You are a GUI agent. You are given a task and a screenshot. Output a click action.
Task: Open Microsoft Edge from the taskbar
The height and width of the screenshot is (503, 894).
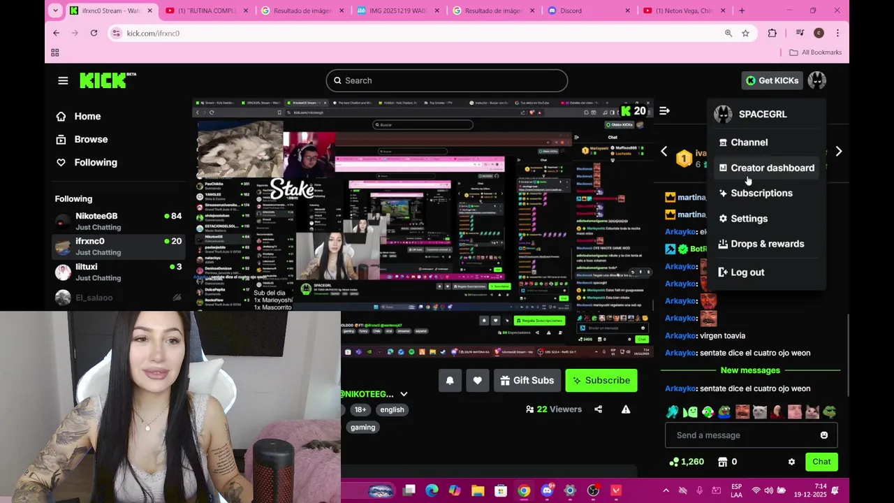432,490
